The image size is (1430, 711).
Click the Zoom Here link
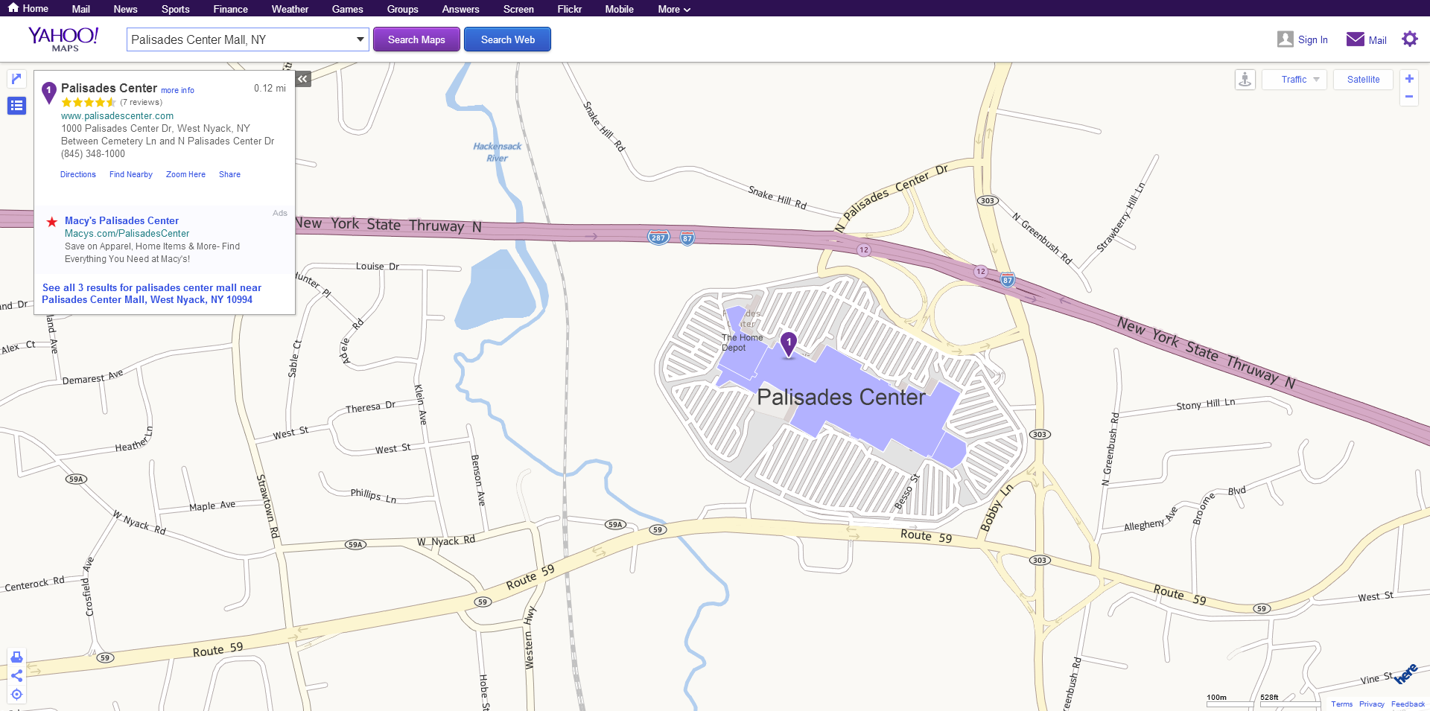185,175
